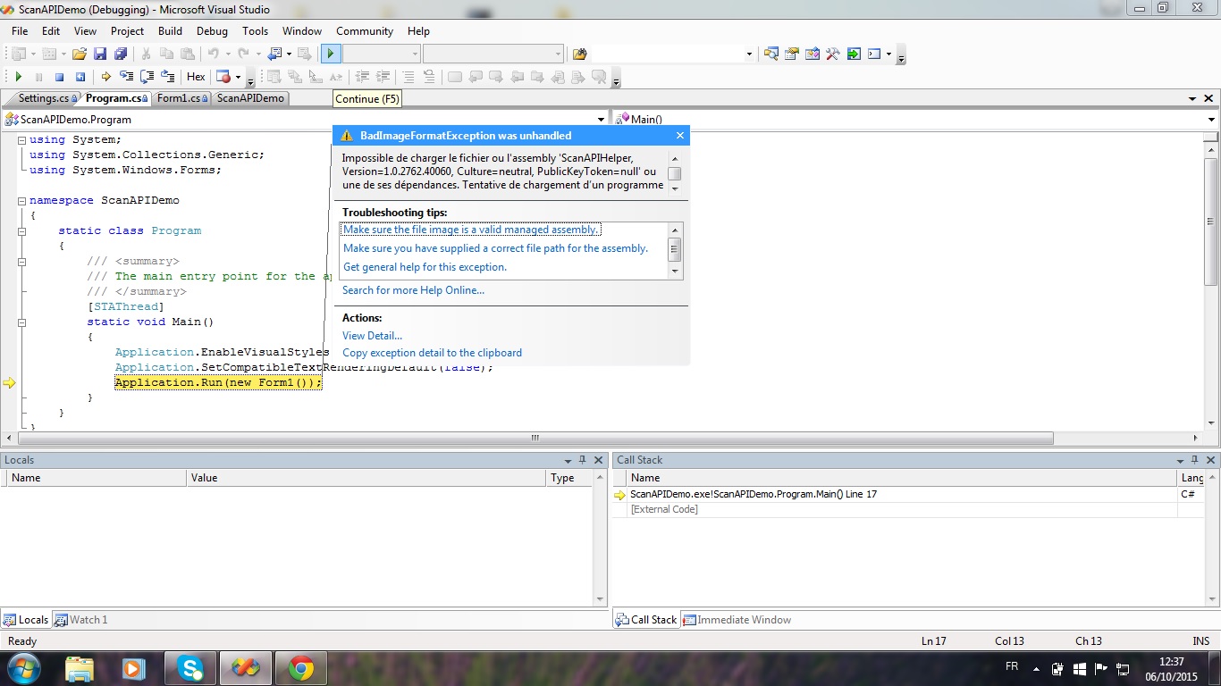The height and width of the screenshot is (686, 1221).
Task: Open the Edit menu
Action: [x=51, y=30]
